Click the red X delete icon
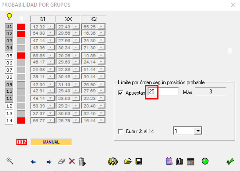Viewport: 240px width, 172px height. pyautogui.click(x=72, y=161)
